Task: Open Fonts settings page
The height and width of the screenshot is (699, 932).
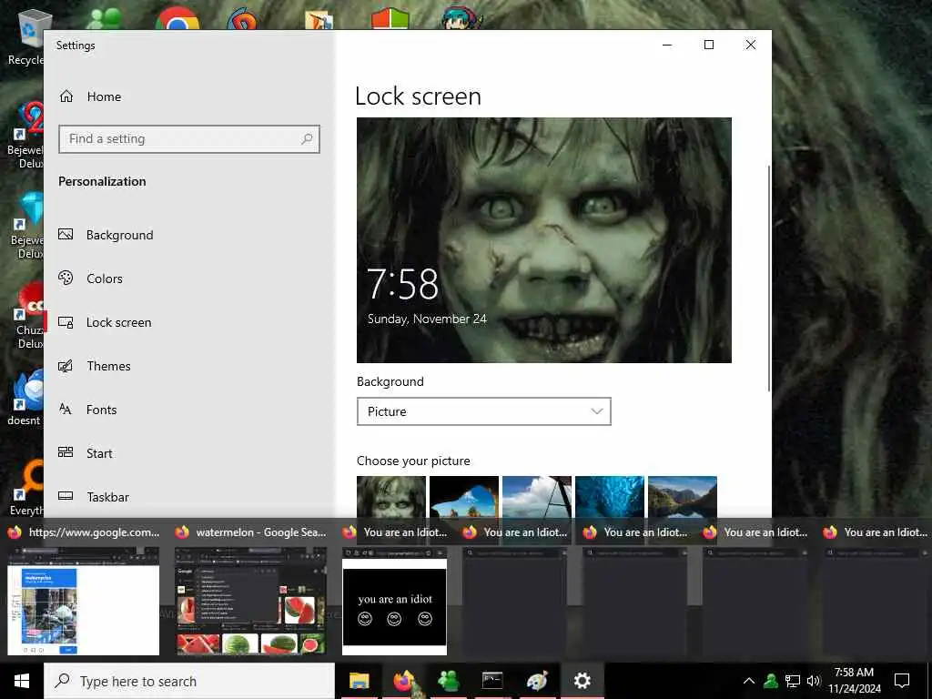Action: point(87,410)
